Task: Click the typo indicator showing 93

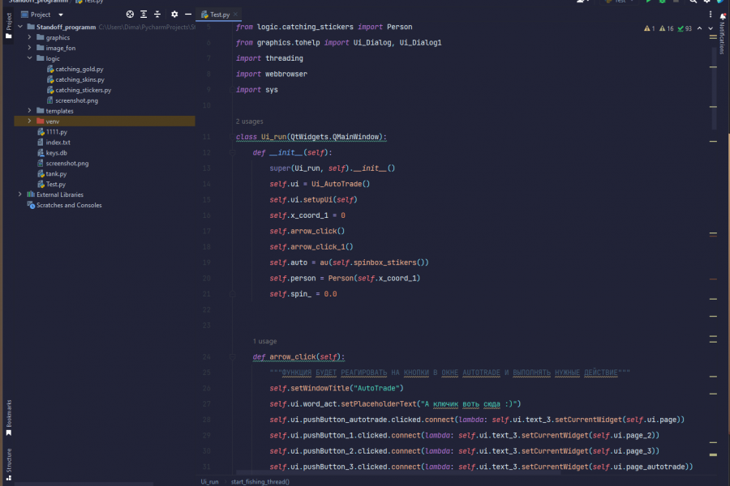Action: click(x=685, y=28)
